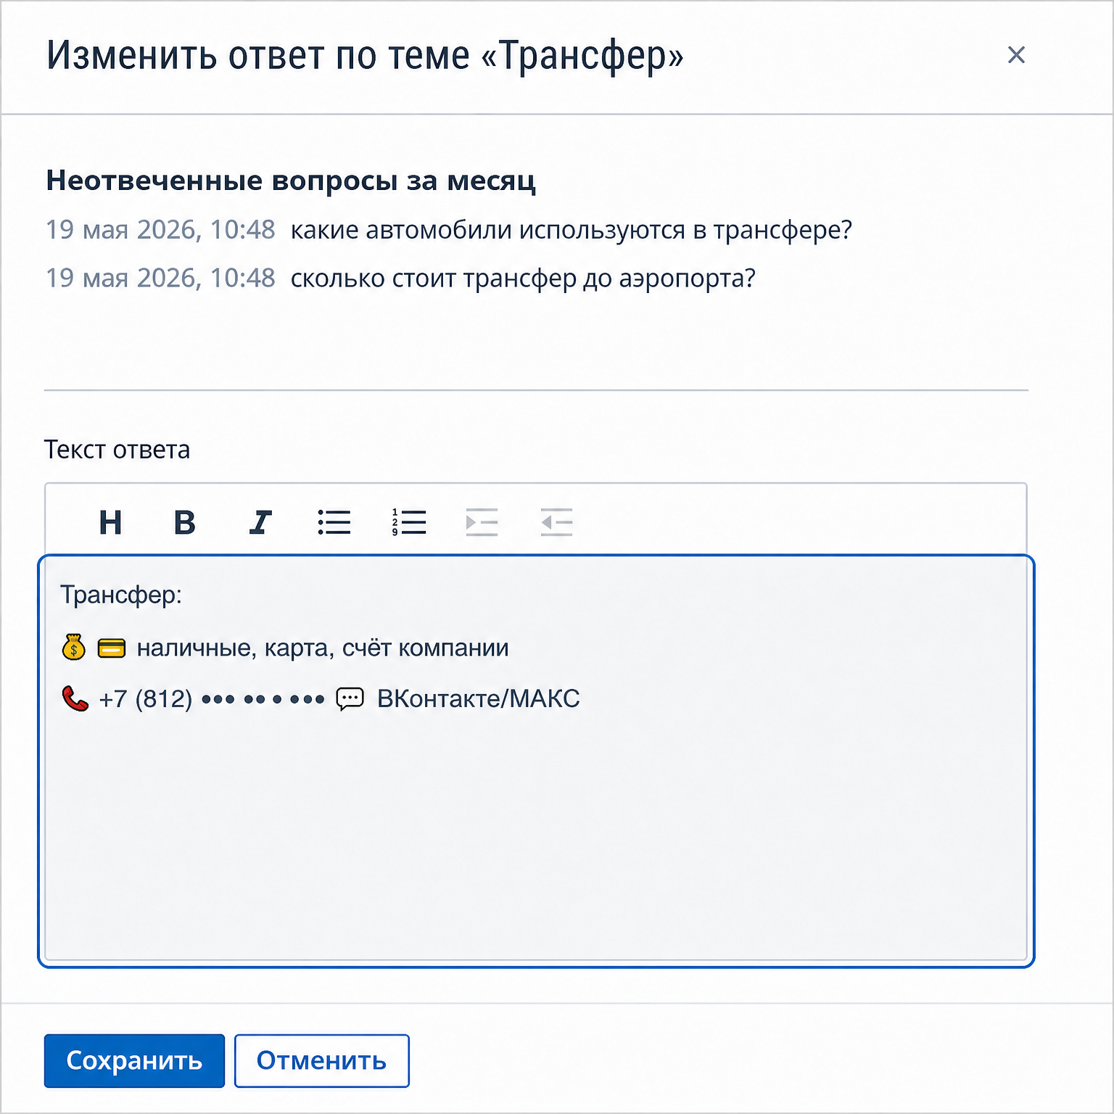This screenshot has height=1114, width=1114.
Task: Insert a bulleted list
Action: point(334,522)
